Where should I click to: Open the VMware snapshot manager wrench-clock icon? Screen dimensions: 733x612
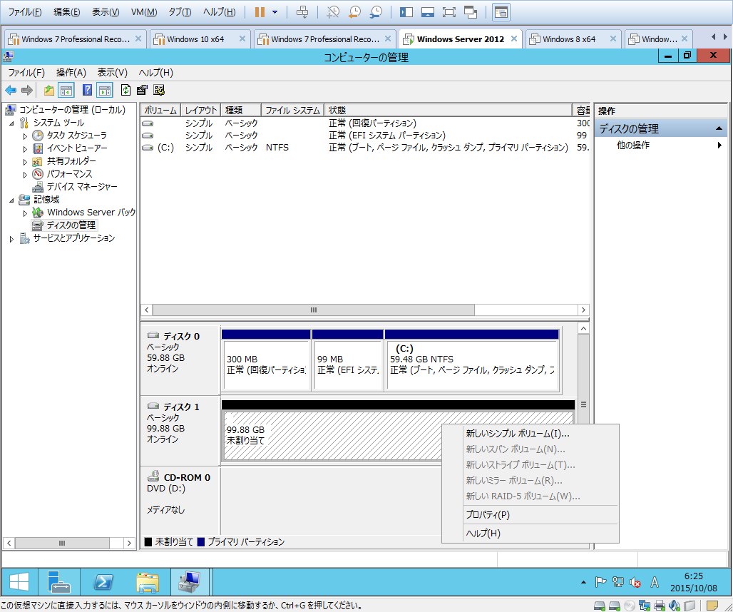click(x=376, y=11)
